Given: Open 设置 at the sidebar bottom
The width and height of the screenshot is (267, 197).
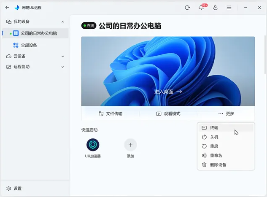Looking at the screenshot, I should 14,189.
